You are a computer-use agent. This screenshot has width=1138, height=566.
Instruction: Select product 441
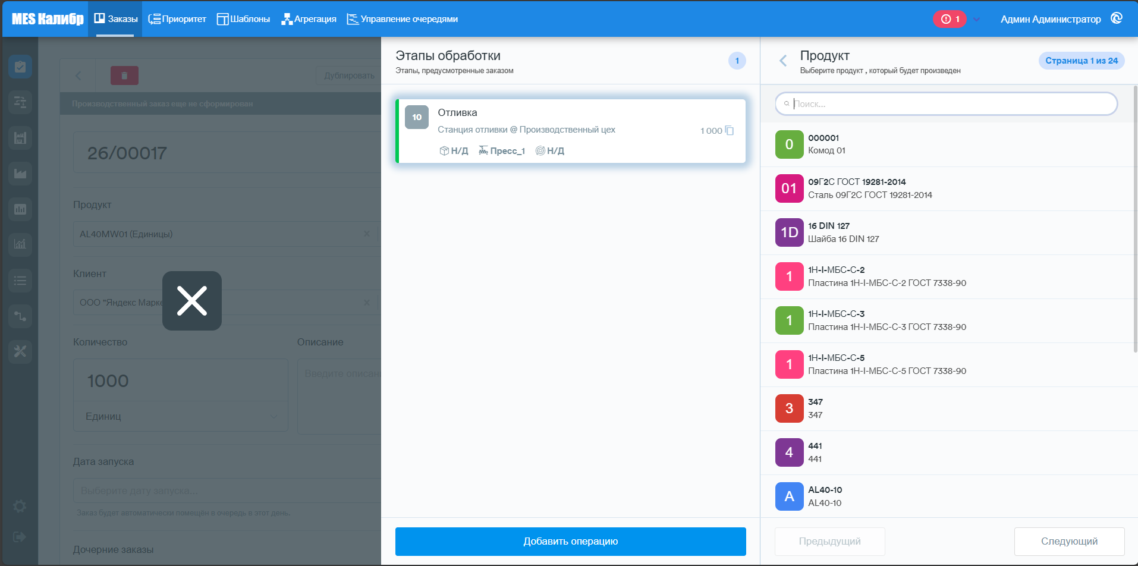point(948,452)
